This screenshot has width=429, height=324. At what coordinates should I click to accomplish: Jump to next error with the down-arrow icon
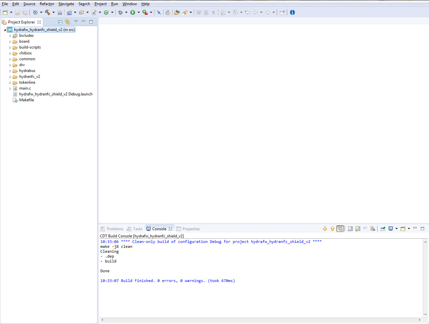pyautogui.click(x=325, y=228)
